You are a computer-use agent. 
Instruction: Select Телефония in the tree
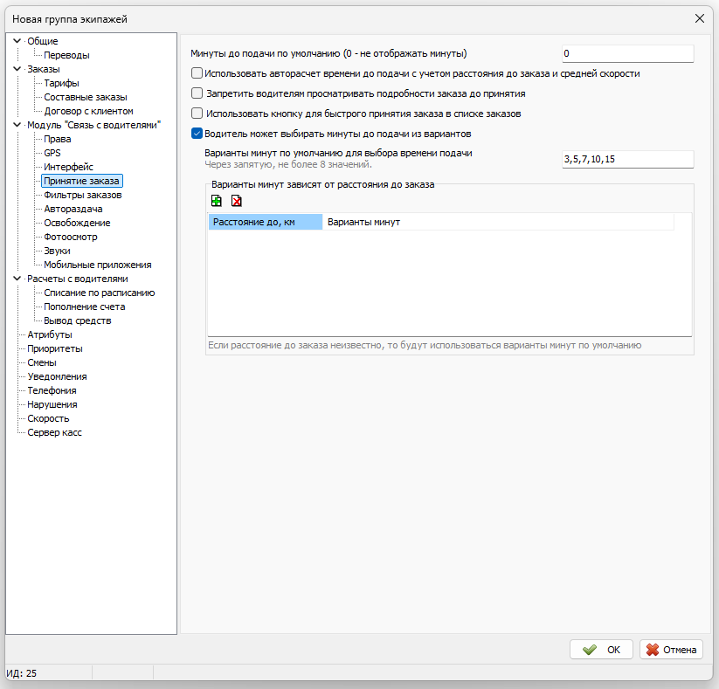click(52, 390)
